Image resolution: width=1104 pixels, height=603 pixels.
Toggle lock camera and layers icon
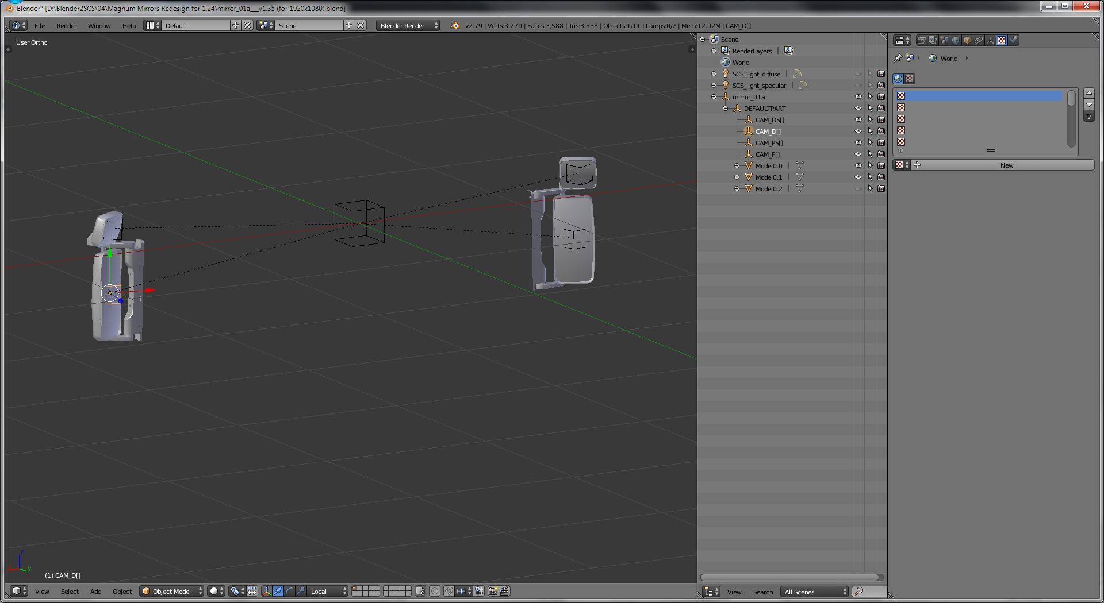point(420,591)
